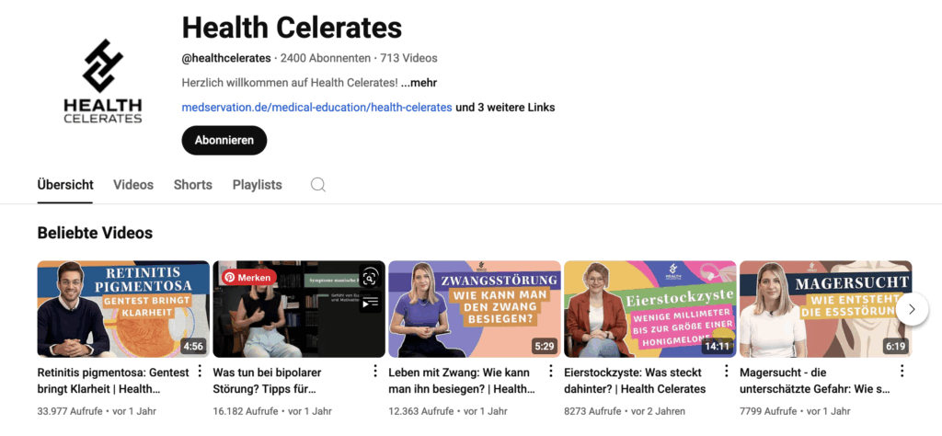
Task: Click the @healthcelerates handle text
Action: [226, 58]
